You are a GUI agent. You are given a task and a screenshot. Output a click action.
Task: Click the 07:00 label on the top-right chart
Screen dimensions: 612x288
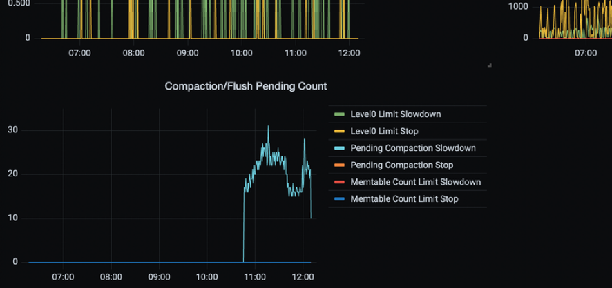[x=586, y=53]
